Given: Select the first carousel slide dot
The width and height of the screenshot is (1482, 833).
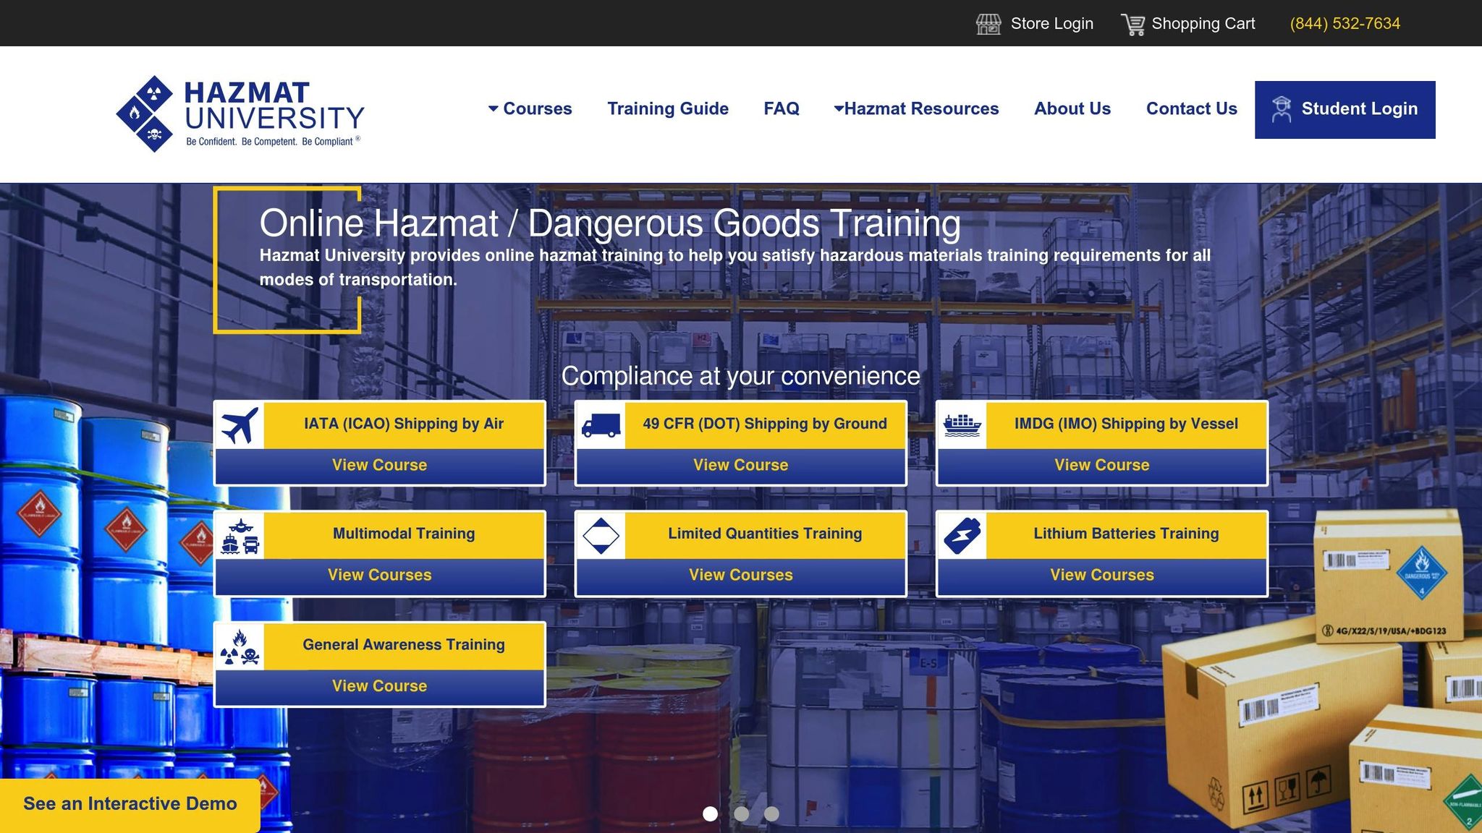Looking at the screenshot, I should pyautogui.click(x=711, y=814).
